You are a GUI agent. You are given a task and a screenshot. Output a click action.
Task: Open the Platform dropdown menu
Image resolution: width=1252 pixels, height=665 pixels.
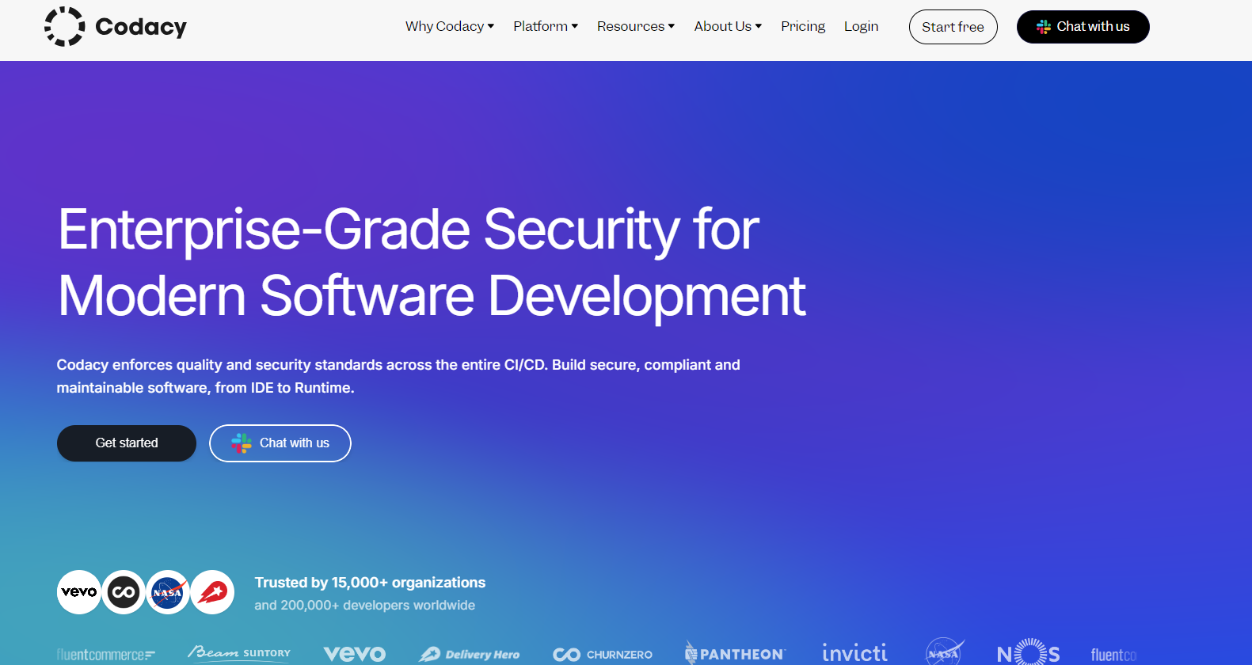click(x=545, y=26)
